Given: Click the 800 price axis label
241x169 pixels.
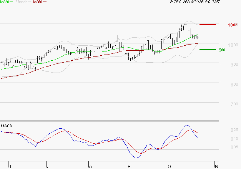Looking at the screenshot, I should pos(234,84).
